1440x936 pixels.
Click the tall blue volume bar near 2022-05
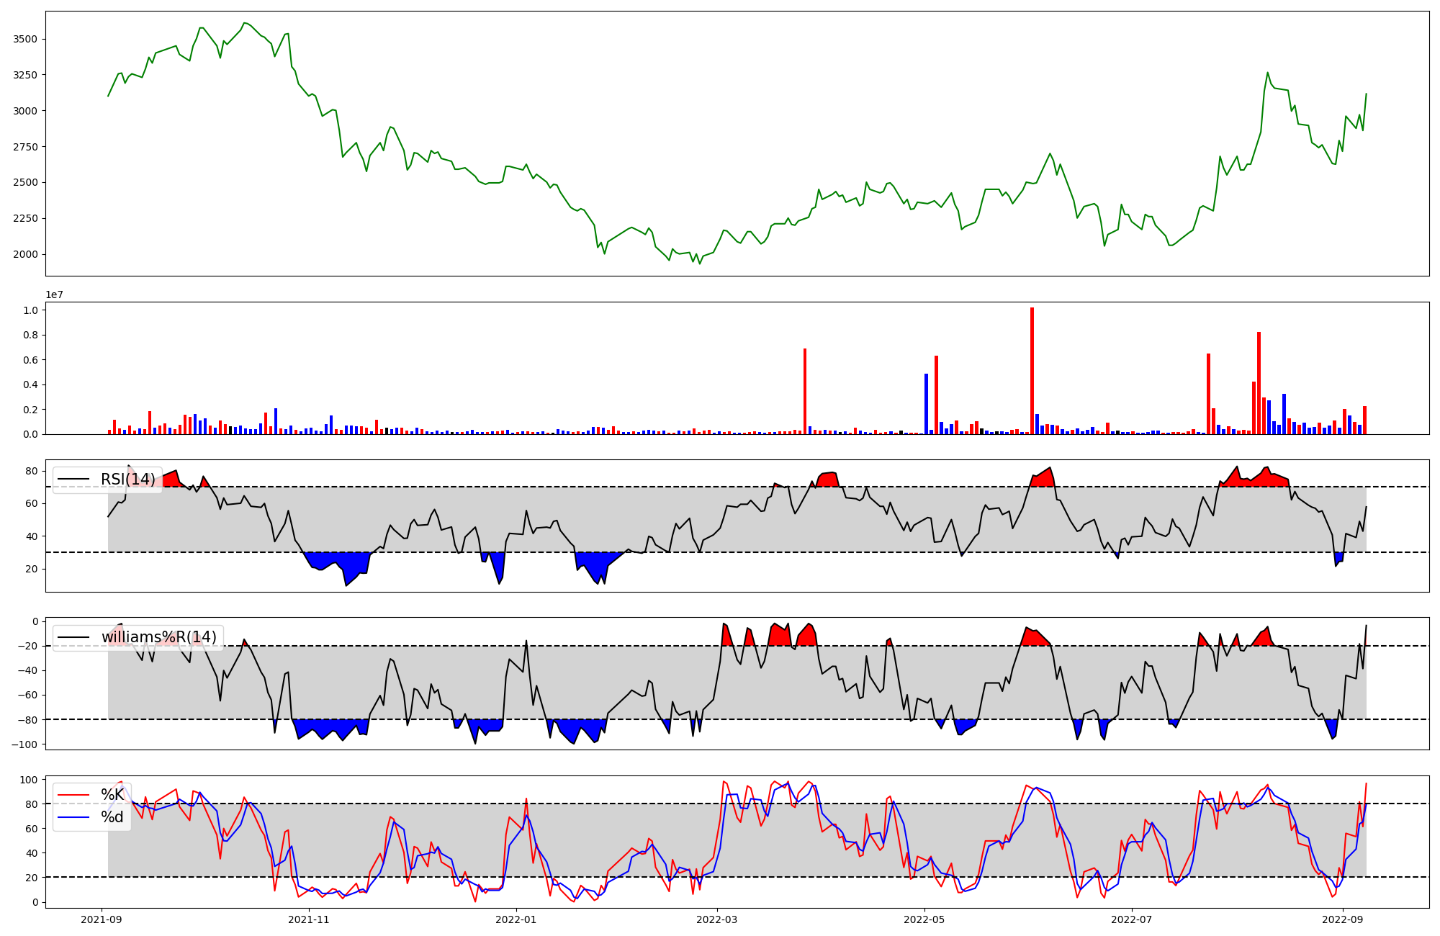pyautogui.click(x=926, y=403)
